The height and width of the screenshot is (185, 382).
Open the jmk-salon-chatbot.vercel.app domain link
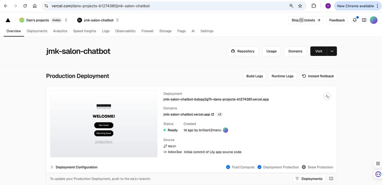coord(187,114)
